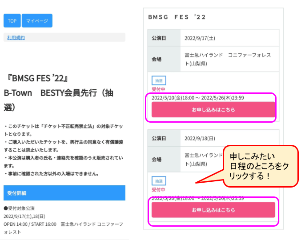Screen dimensions: 305x240
Task: Click the 公演日 label in the second table
Action: coord(159,139)
